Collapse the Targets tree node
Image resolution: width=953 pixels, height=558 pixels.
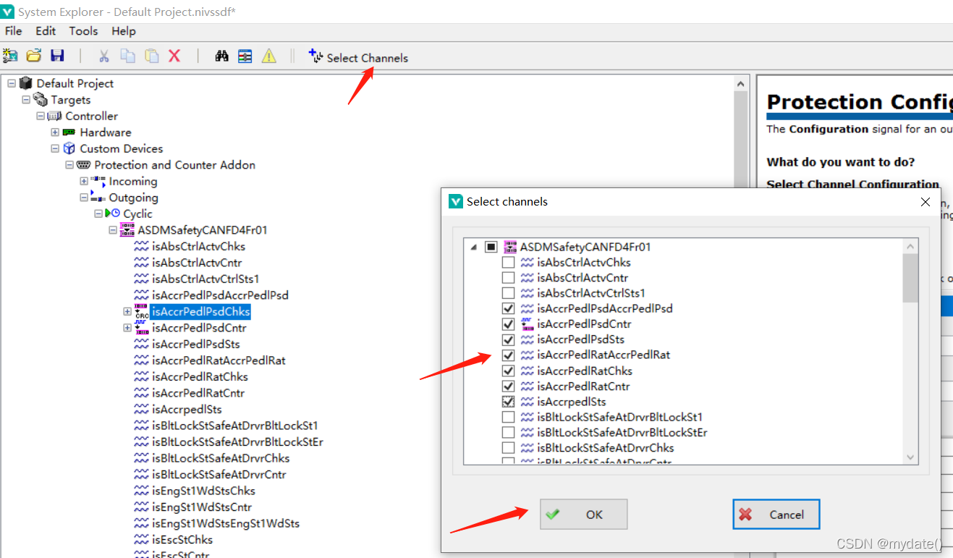(x=26, y=100)
